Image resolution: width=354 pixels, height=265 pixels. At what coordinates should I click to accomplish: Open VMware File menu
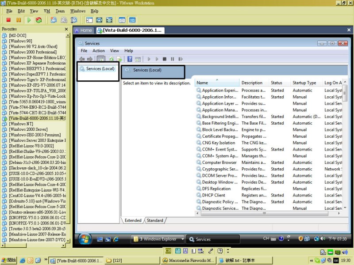(9, 11)
